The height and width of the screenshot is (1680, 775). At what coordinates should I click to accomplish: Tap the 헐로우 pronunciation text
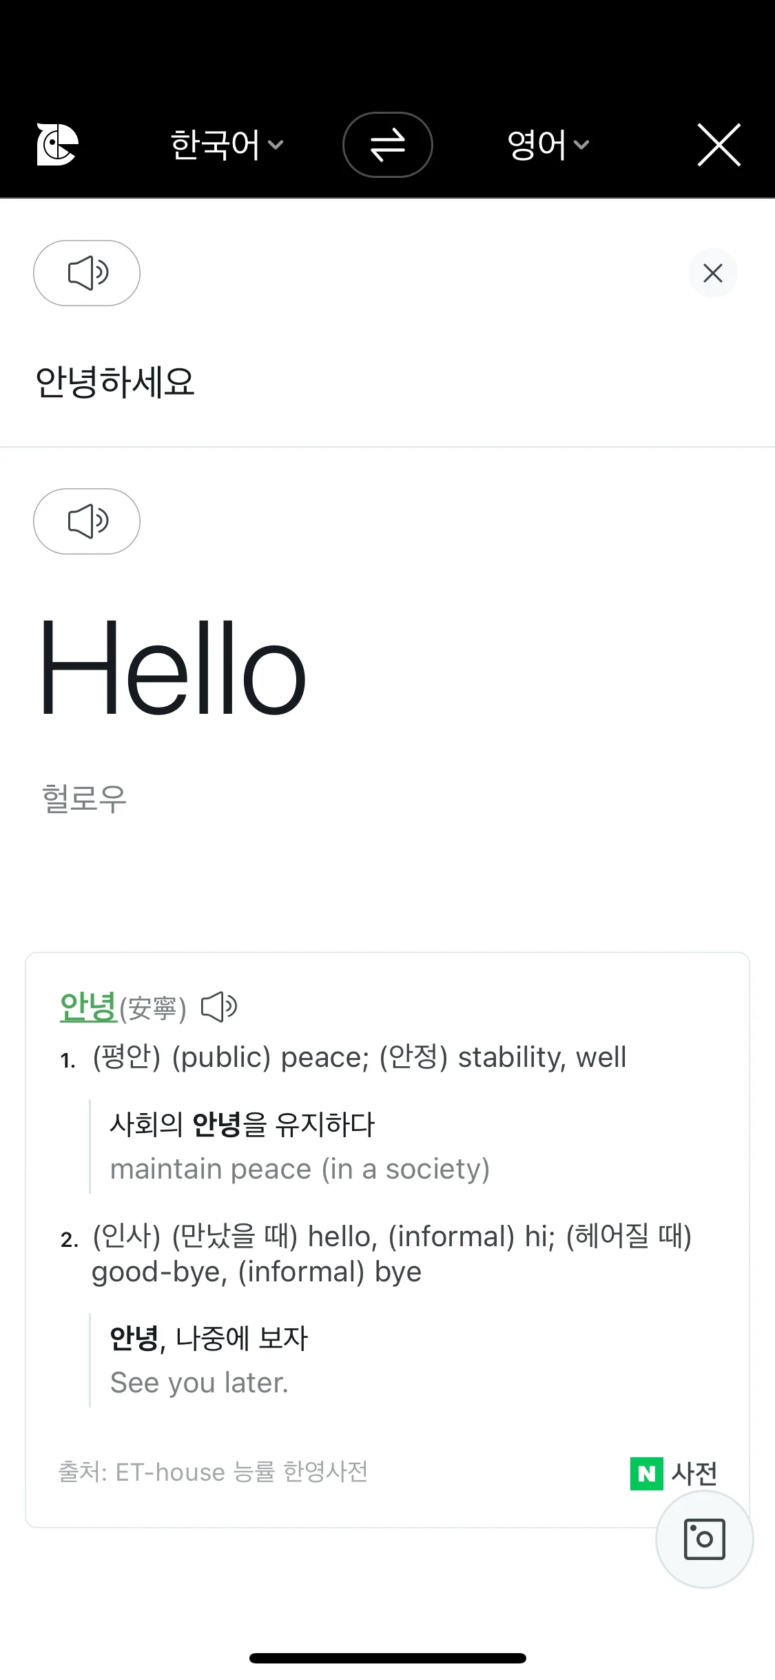[84, 799]
